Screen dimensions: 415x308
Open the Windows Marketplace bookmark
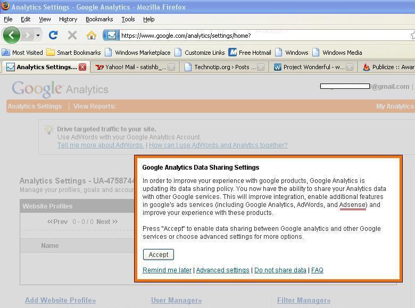click(x=138, y=53)
